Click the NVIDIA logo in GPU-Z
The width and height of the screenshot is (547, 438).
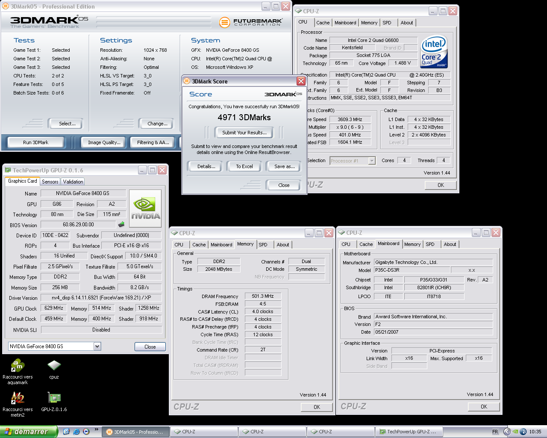tap(145, 208)
